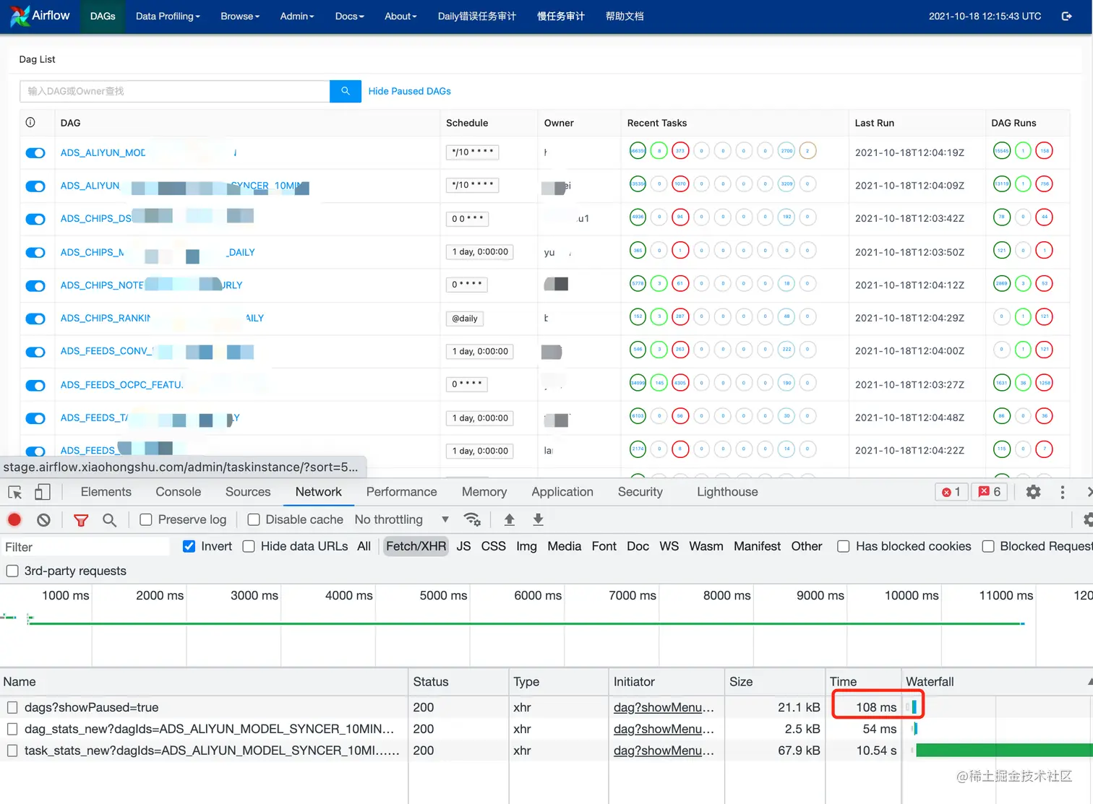The height and width of the screenshot is (804, 1093).
Task: Expand the Admin dropdown menu
Action: tap(297, 16)
